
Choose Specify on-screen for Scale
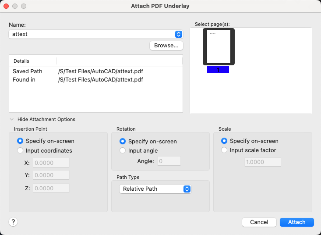pyautogui.click(x=224, y=141)
